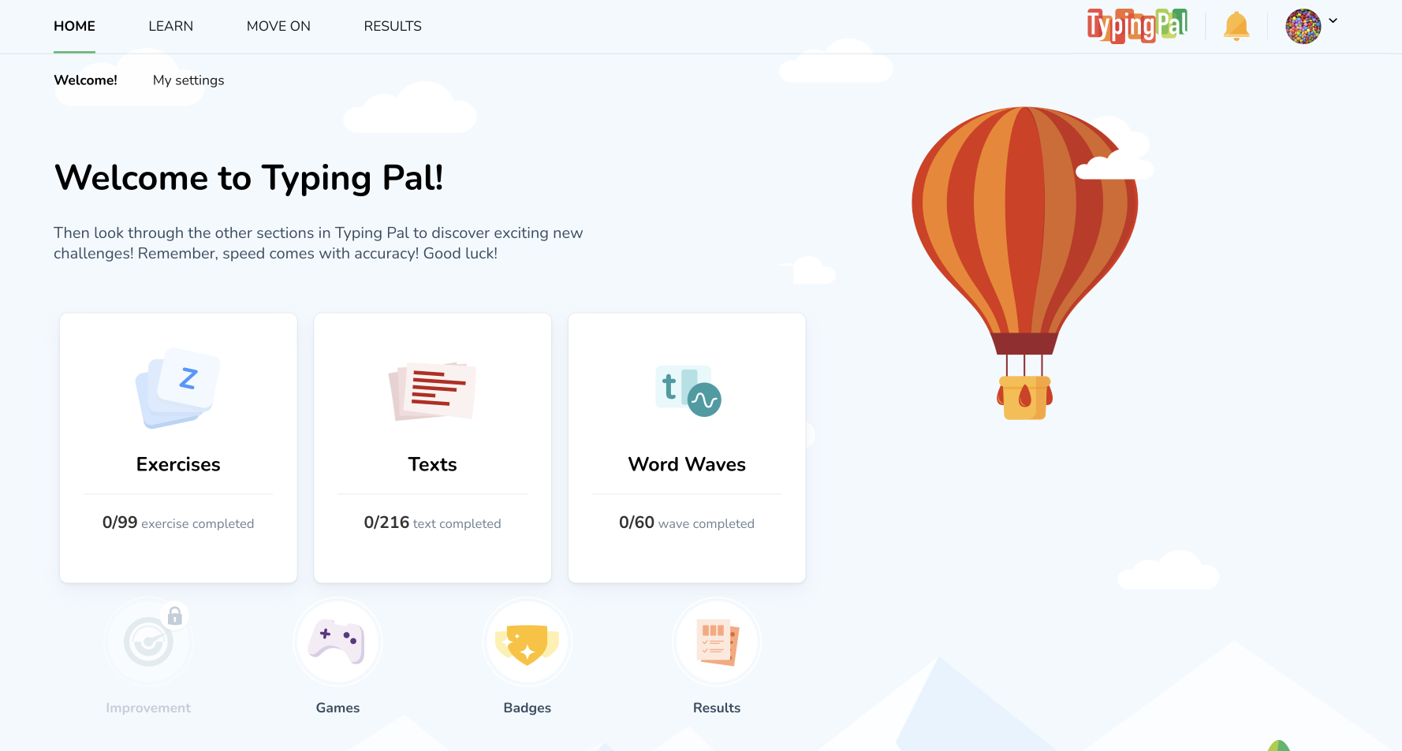The height and width of the screenshot is (751, 1402).
Task: Click the HOME navigation item
Action: tap(75, 26)
